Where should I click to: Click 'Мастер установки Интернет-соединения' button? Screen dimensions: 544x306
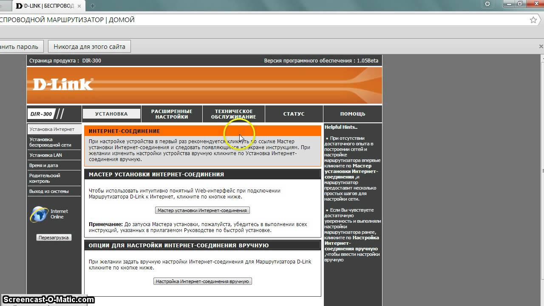click(202, 210)
